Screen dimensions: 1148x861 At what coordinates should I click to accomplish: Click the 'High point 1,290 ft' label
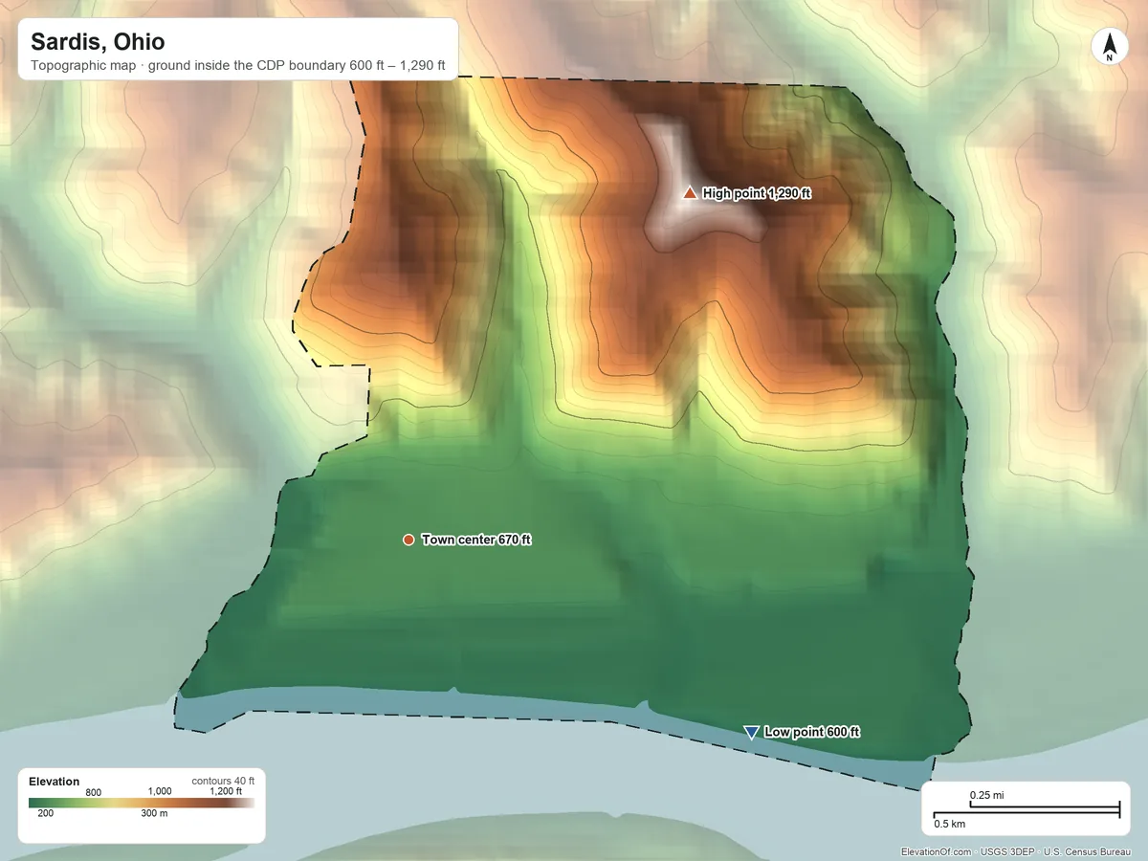click(757, 193)
